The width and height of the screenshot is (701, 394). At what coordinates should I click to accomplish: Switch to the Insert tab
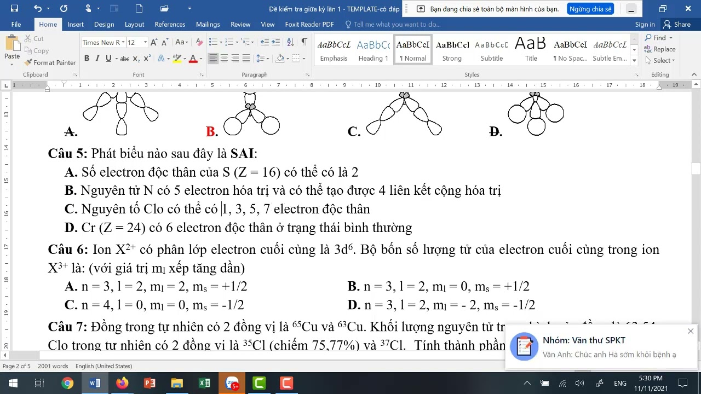pos(76,25)
